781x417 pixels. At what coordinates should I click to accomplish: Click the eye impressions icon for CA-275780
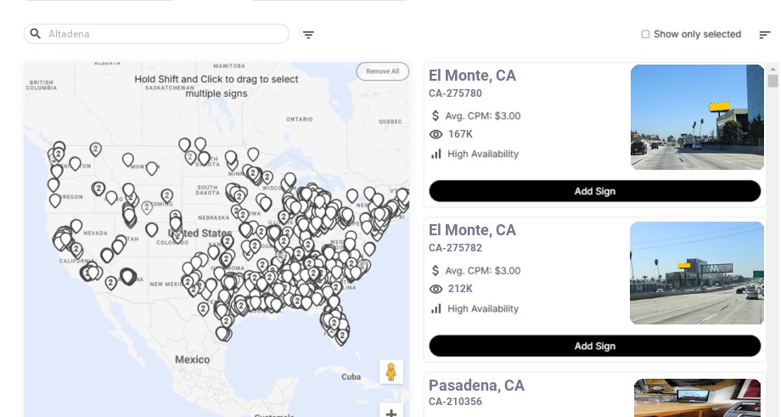click(x=436, y=134)
